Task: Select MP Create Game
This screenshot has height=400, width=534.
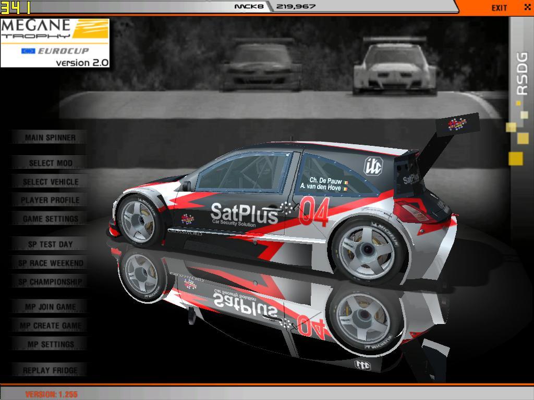Action: point(50,326)
